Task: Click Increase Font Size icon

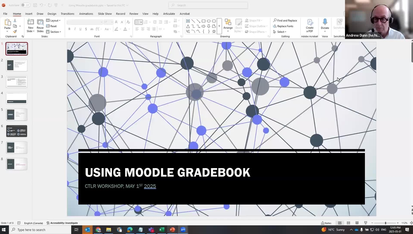Action: [116, 22]
